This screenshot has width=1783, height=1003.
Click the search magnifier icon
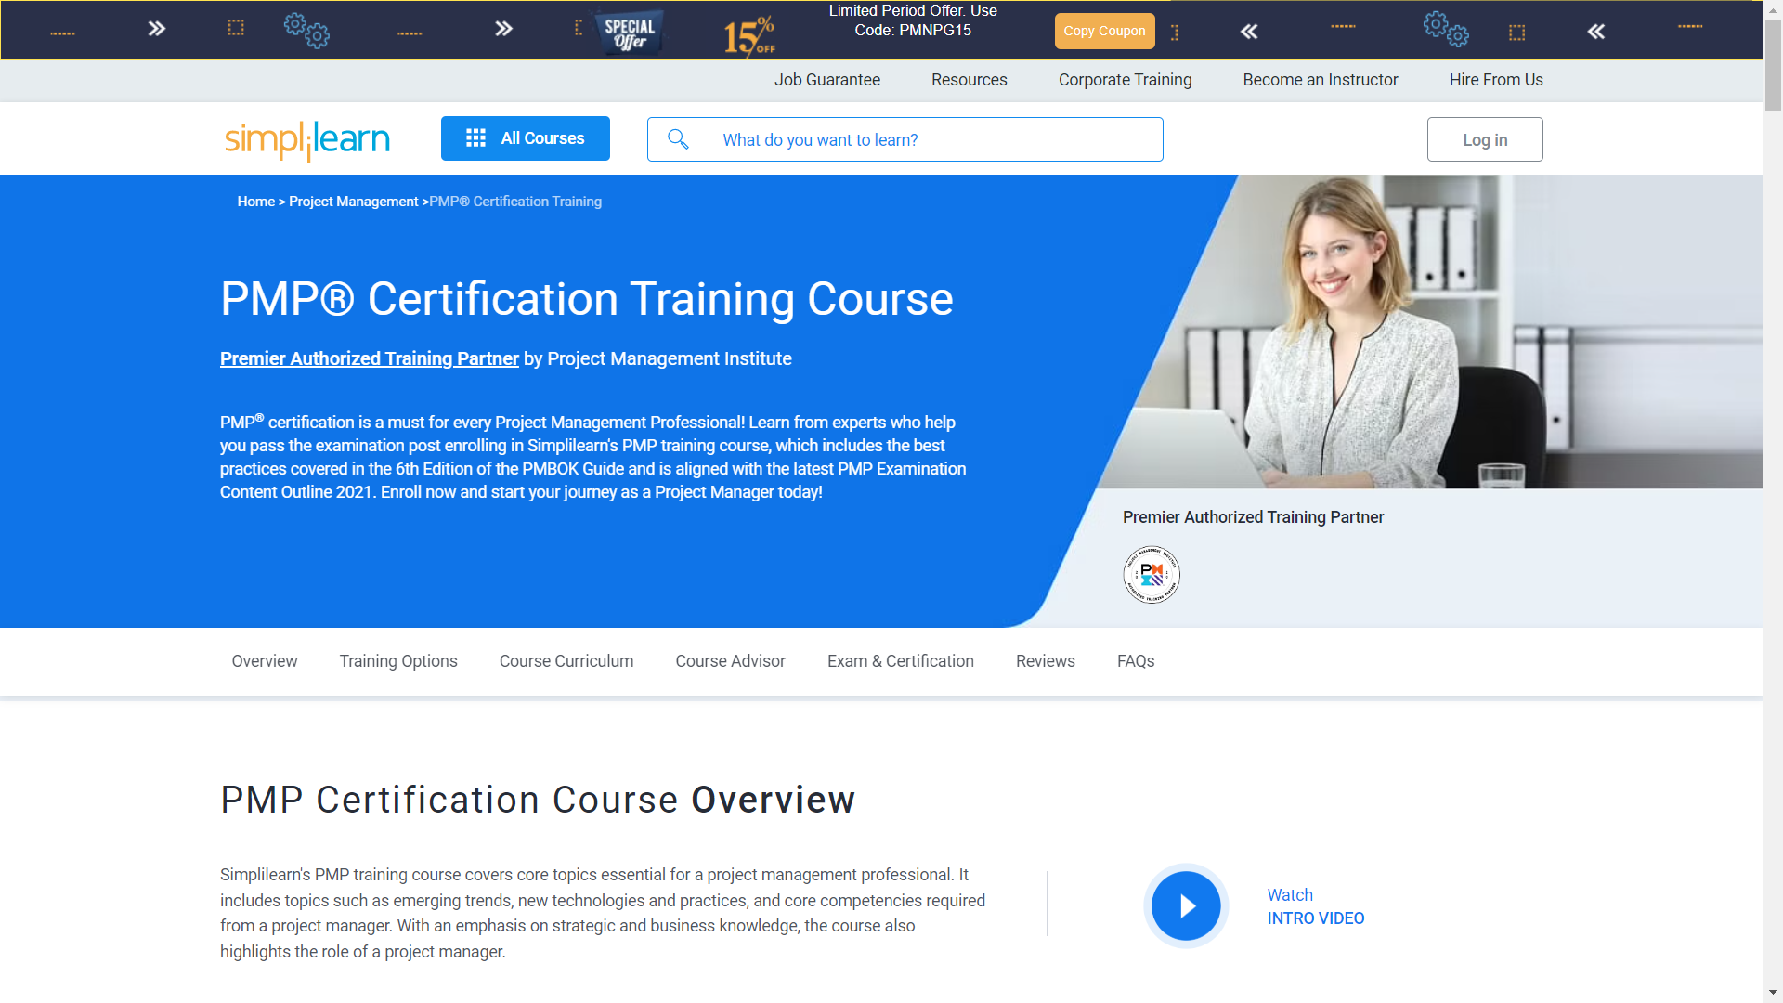[679, 138]
